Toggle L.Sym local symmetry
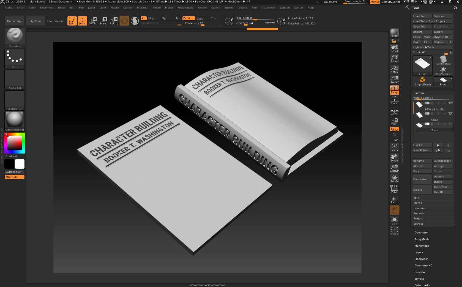The height and width of the screenshot is (287, 462). [x=394, y=111]
